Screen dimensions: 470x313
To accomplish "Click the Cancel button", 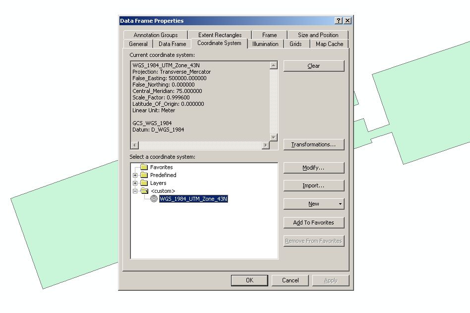I will 290,280.
